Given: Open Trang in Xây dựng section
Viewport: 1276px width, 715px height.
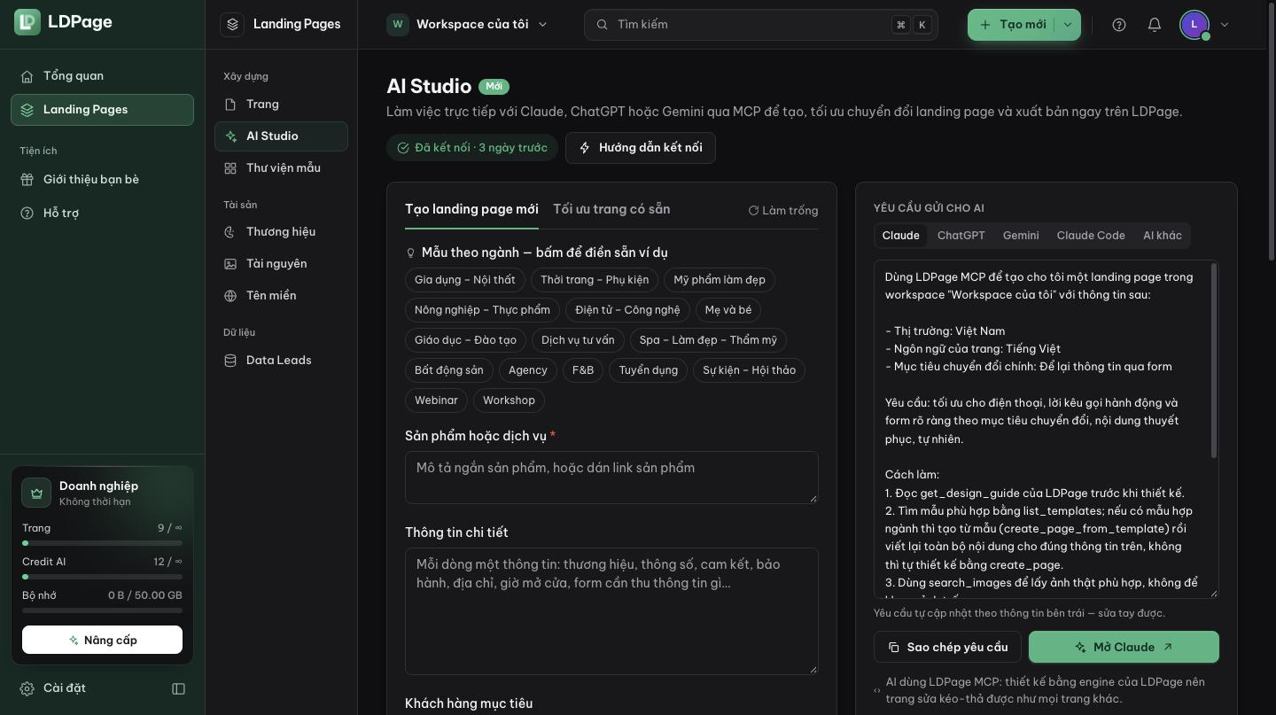Looking at the screenshot, I should [x=281, y=105].
